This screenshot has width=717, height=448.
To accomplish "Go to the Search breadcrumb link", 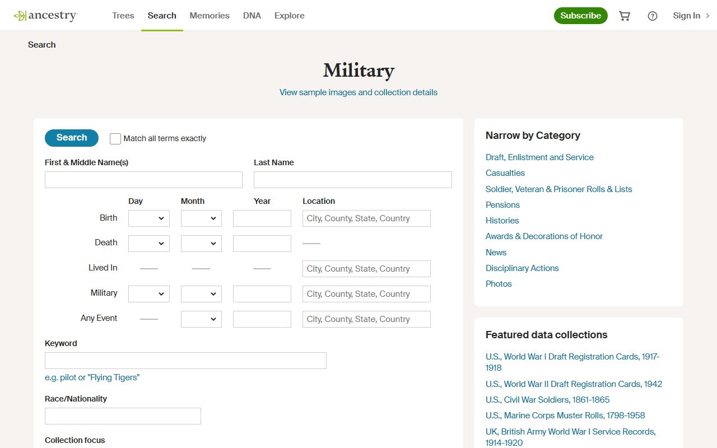I will click(42, 45).
